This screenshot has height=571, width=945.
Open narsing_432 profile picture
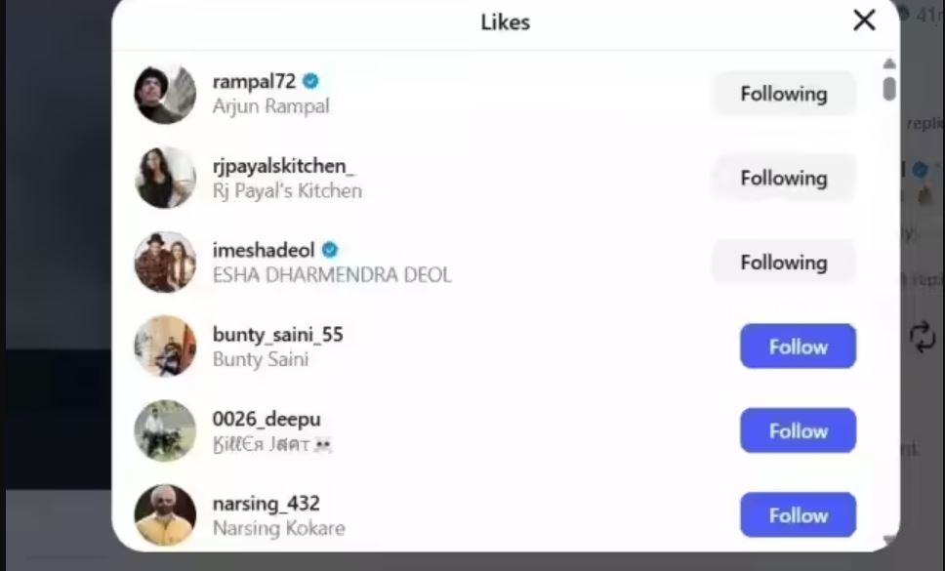pyautogui.click(x=165, y=514)
